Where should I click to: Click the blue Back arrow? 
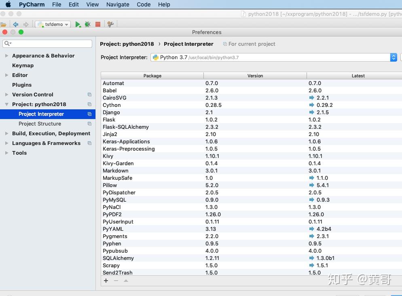coord(16,24)
